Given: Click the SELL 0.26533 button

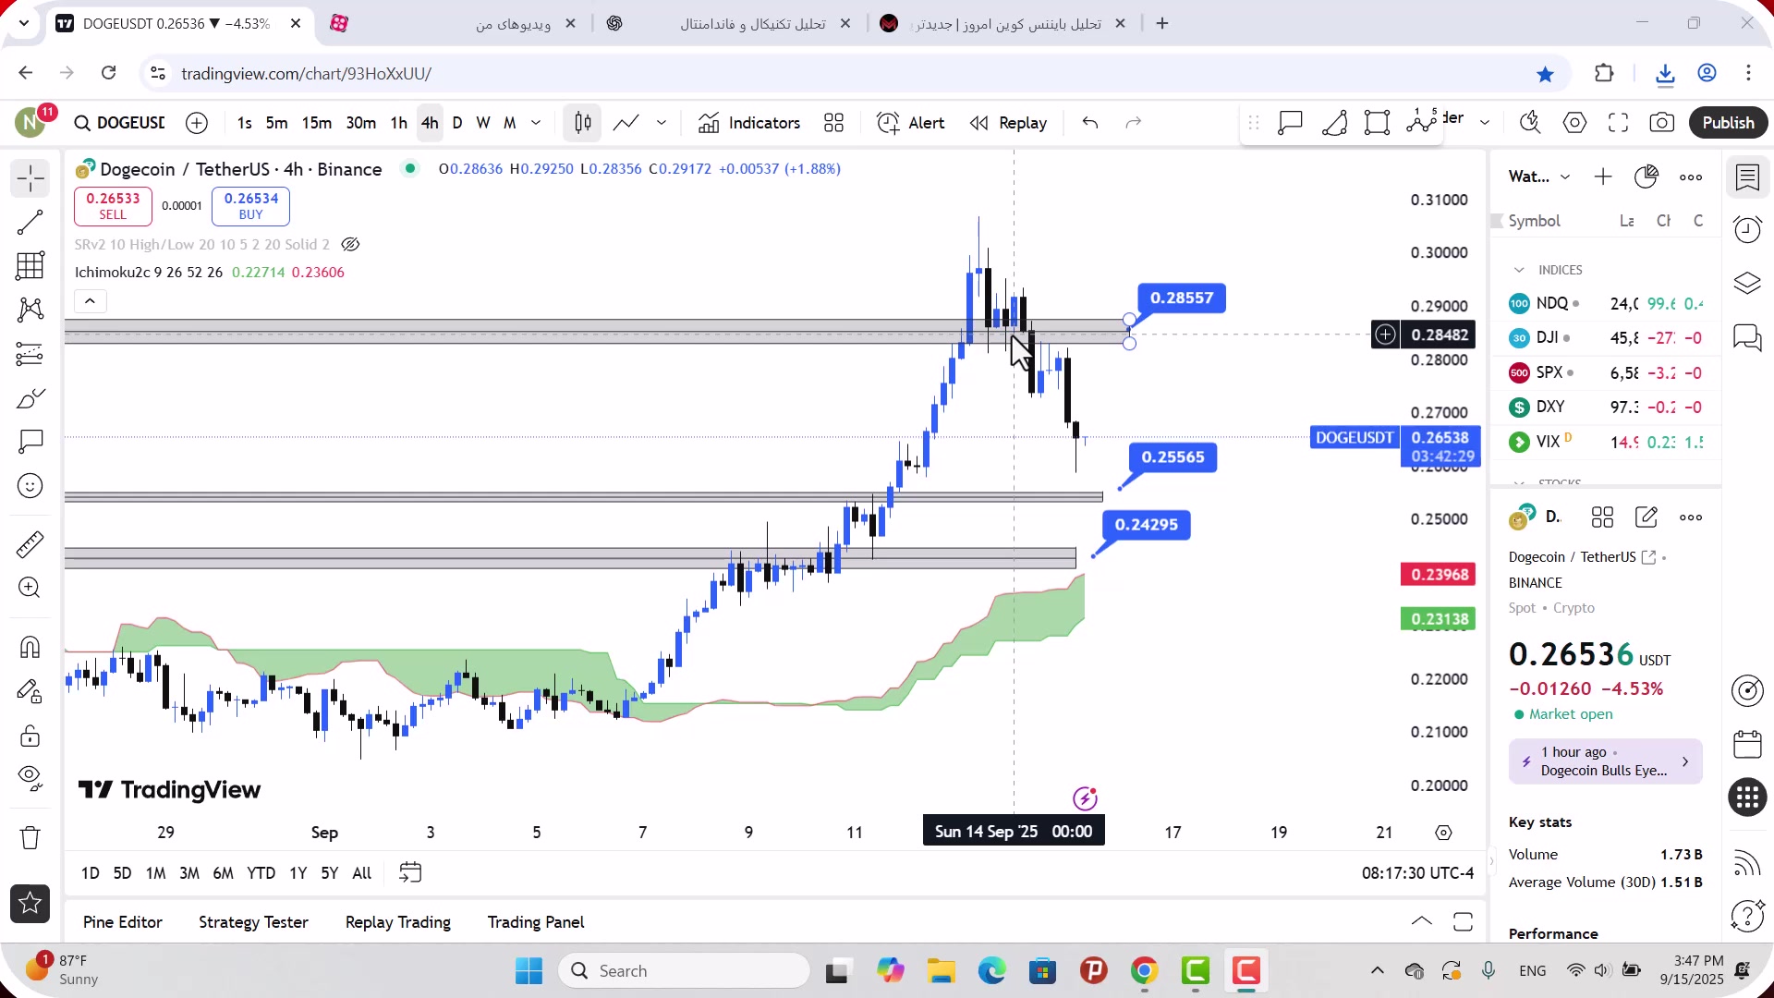Looking at the screenshot, I should tap(113, 206).
